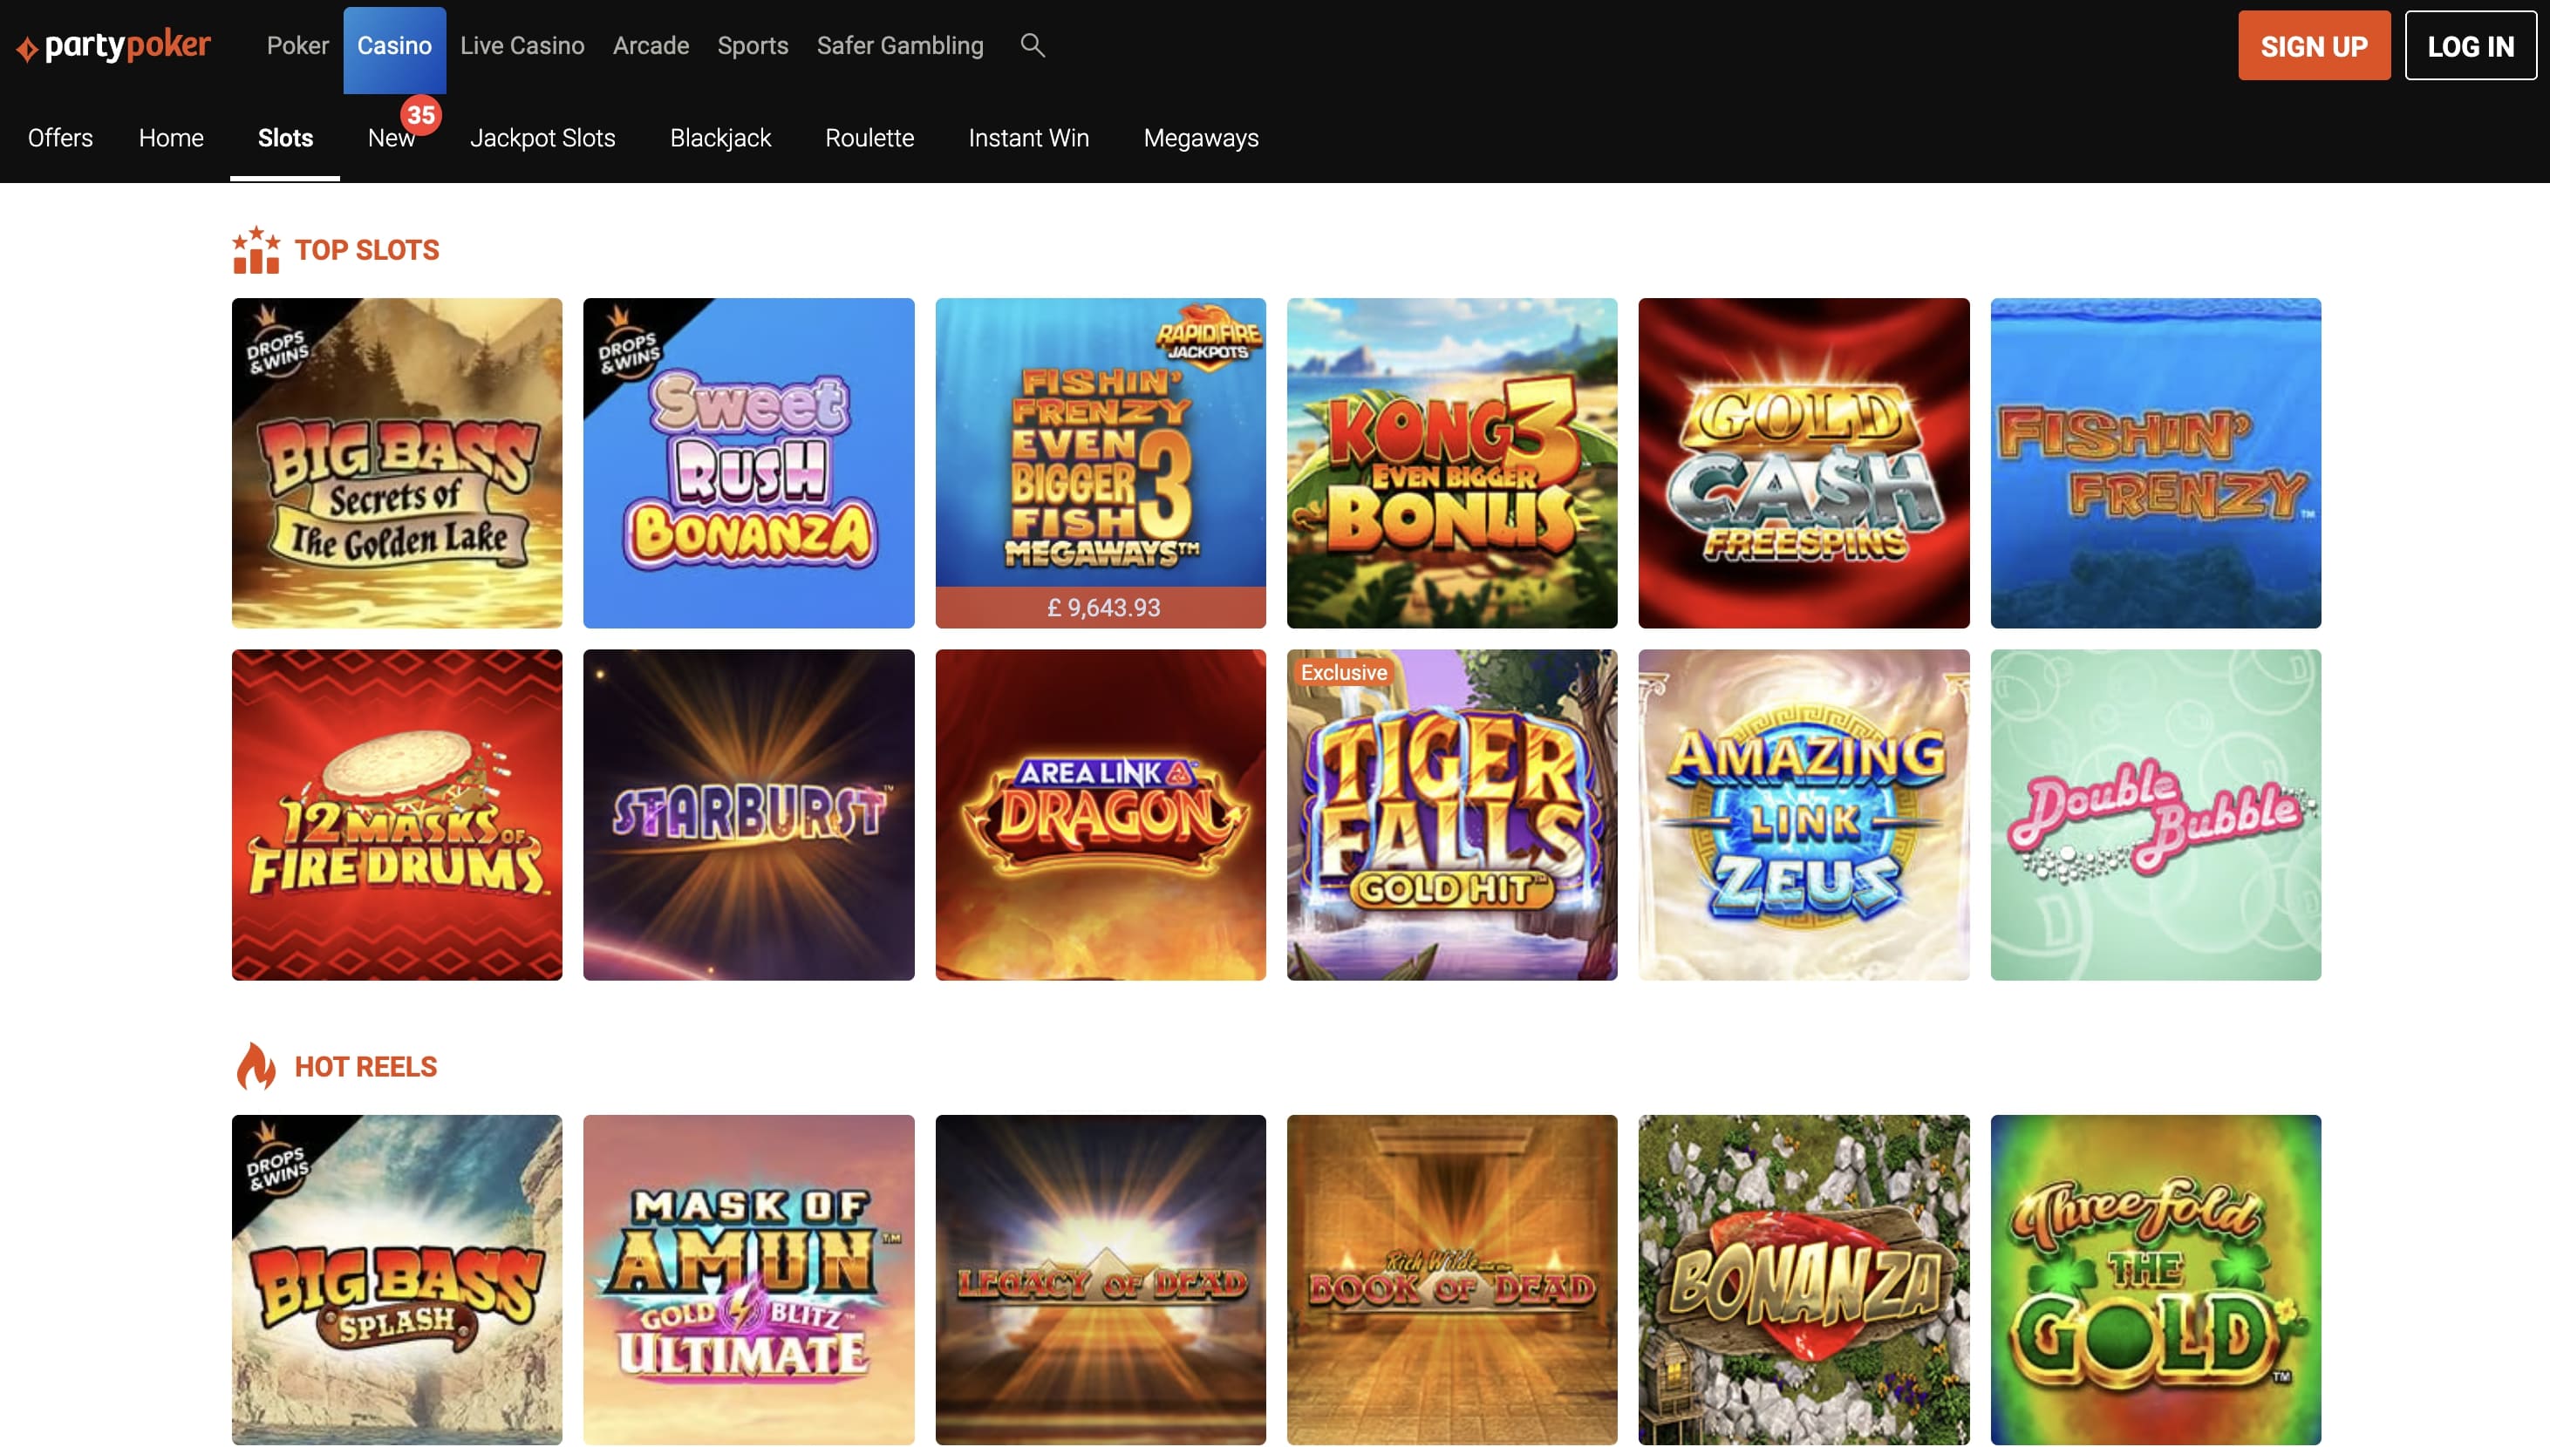
Task: Select the Slots tab
Action: tap(284, 138)
